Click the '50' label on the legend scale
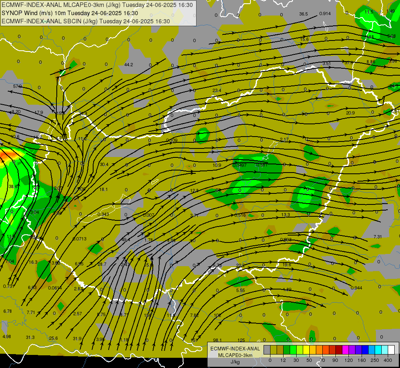 point(309,360)
